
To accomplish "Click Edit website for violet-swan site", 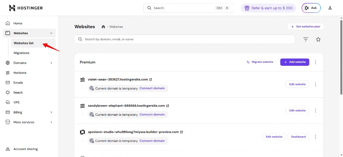I will [297, 84].
